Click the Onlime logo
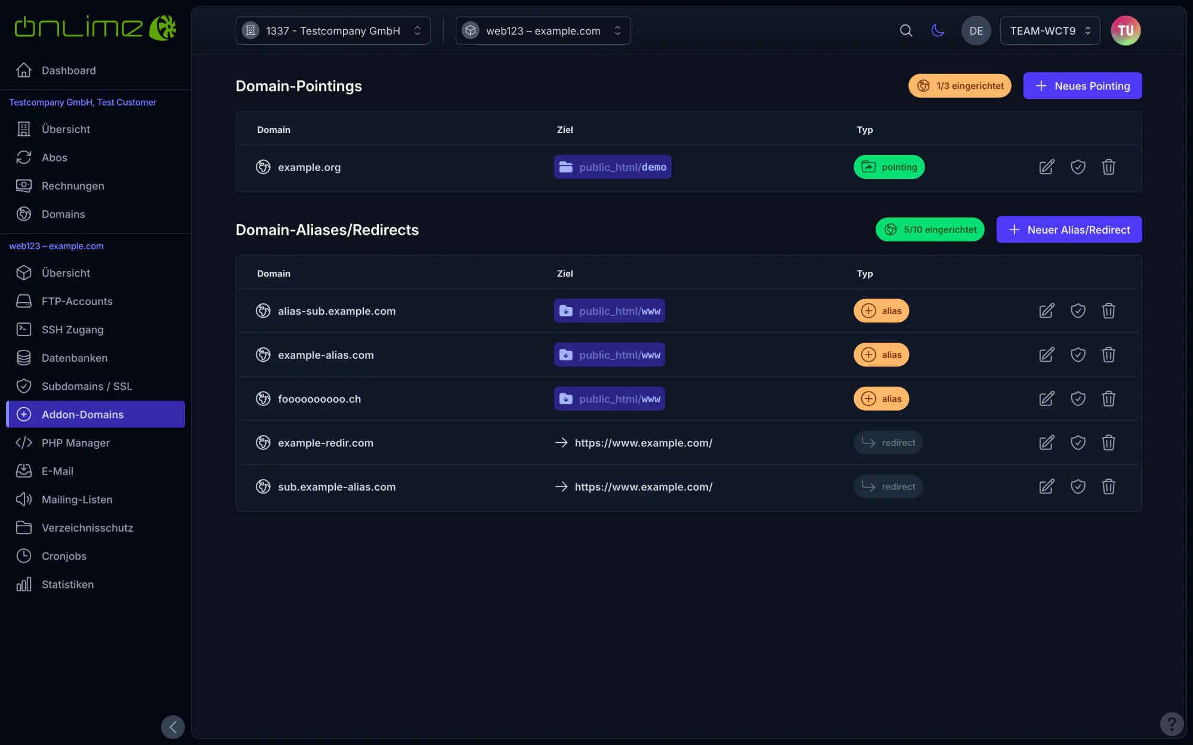 [95, 28]
